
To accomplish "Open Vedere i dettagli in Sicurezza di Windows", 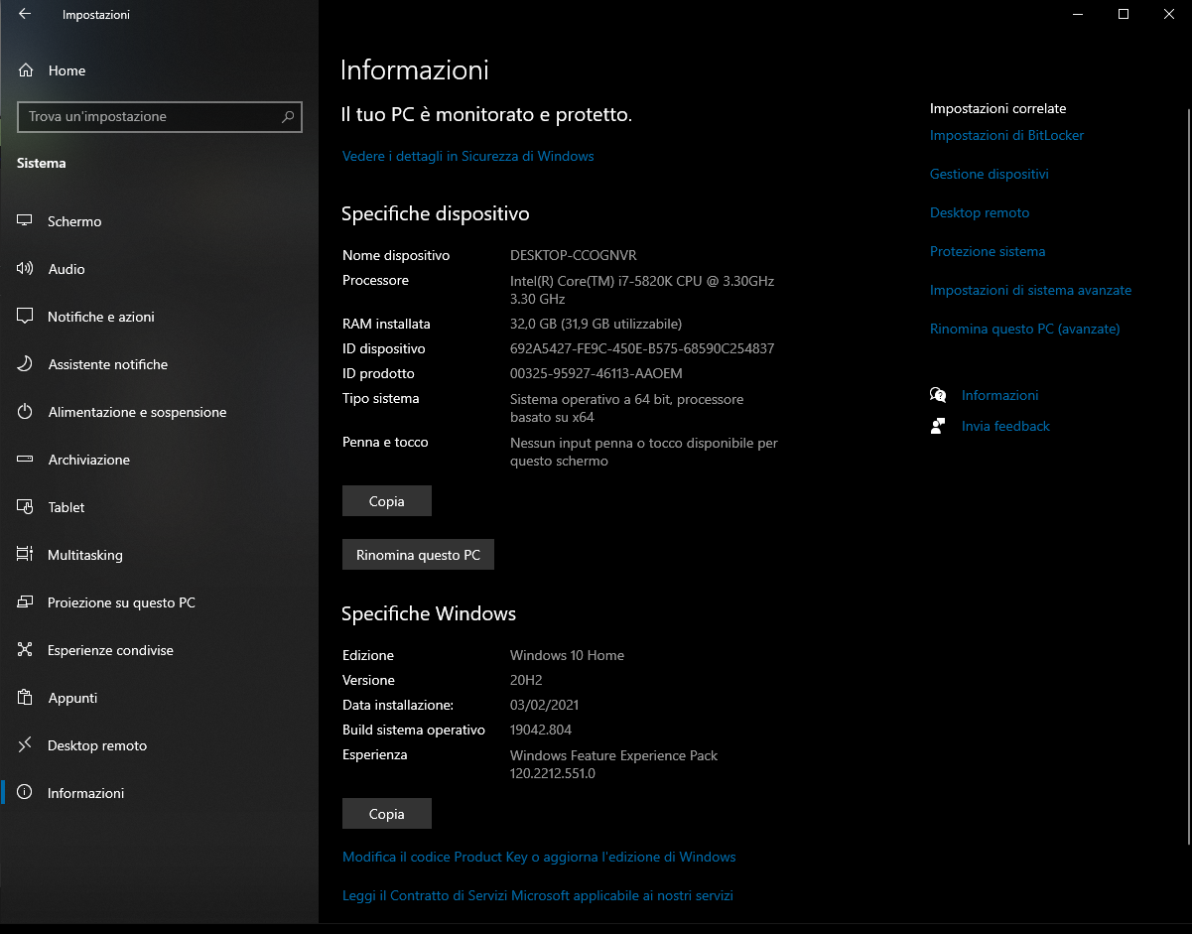I will coord(467,156).
